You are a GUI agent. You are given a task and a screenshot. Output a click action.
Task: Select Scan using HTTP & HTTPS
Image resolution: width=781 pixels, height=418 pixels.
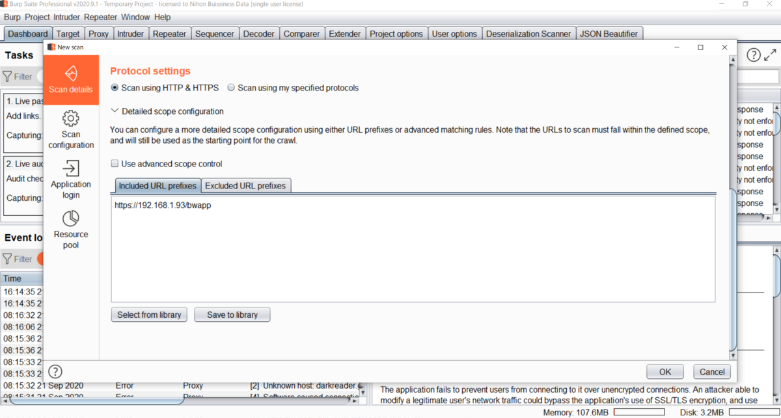point(115,88)
